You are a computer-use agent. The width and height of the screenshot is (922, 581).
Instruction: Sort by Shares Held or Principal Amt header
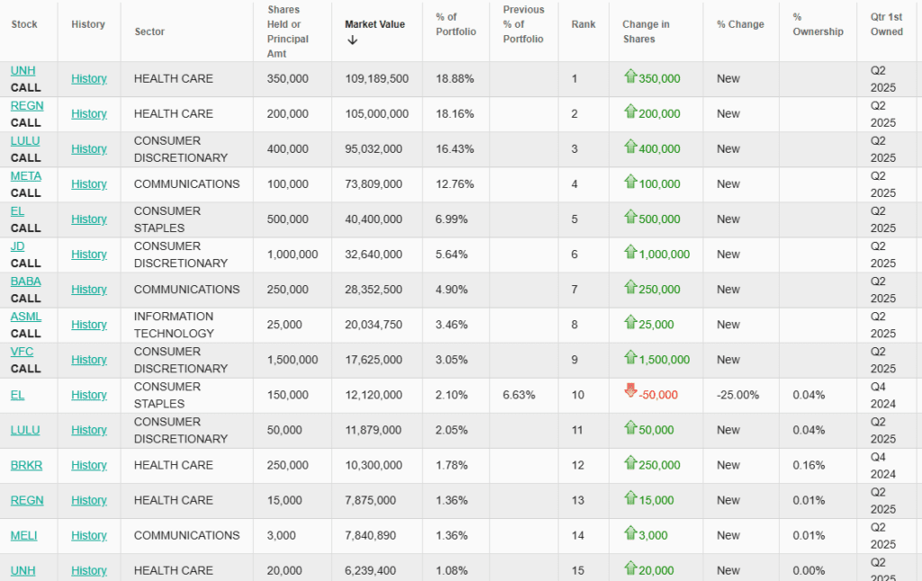tap(287, 31)
